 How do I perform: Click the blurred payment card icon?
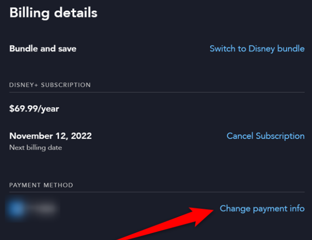pos(16,209)
